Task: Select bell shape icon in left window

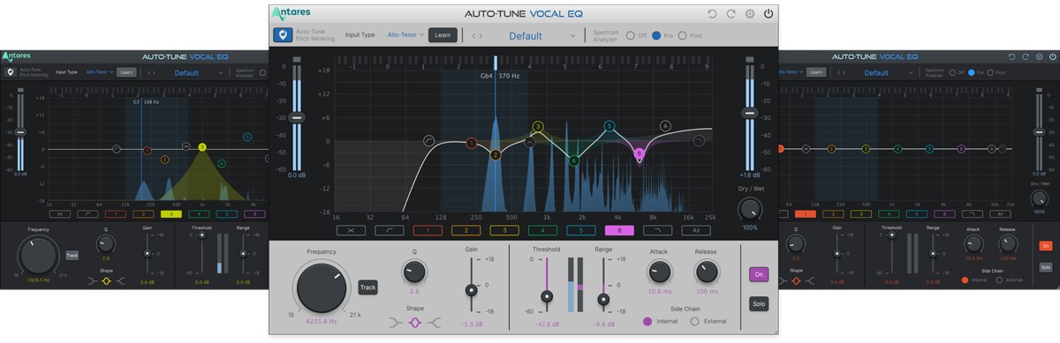Action: 106,281
